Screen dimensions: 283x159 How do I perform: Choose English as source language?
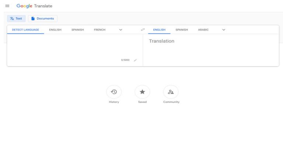(x=55, y=30)
